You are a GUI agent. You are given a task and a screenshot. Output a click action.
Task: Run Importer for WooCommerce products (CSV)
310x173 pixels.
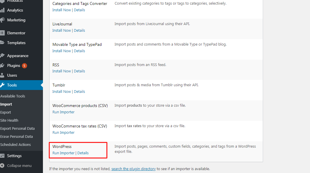click(63, 112)
